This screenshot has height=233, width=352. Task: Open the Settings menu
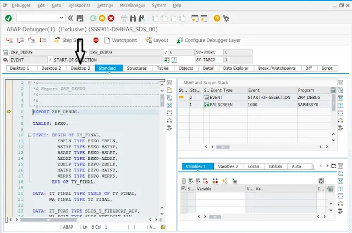pyautogui.click(x=105, y=5)
